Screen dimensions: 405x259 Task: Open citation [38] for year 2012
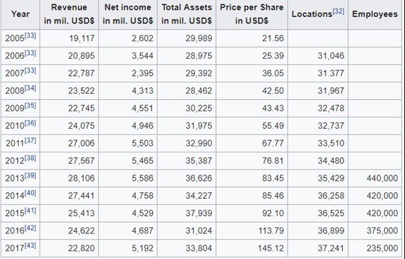pos(30,158)
